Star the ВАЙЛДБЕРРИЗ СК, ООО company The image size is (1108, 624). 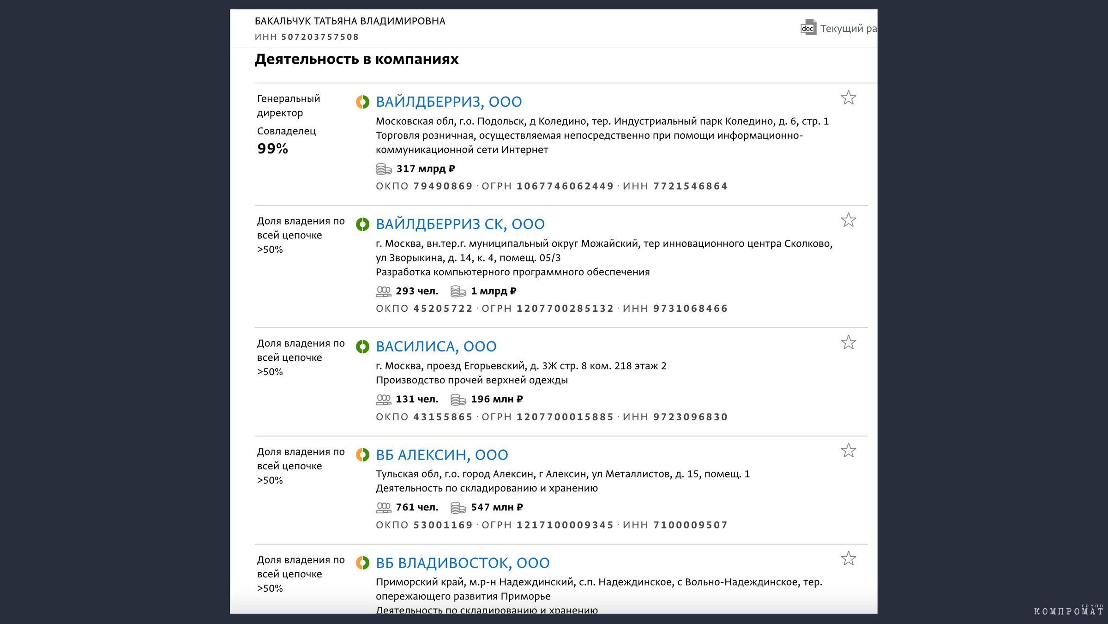coord(848,220)
